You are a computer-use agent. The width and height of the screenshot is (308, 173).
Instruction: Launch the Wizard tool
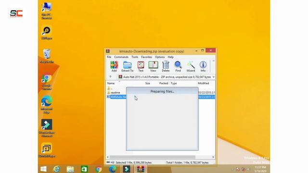click(x=191, y=66)
